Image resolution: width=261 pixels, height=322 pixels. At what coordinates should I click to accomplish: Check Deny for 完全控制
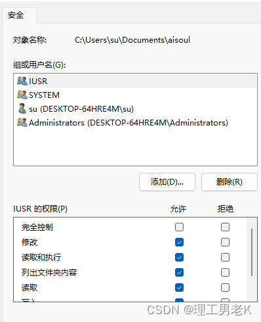225,227
